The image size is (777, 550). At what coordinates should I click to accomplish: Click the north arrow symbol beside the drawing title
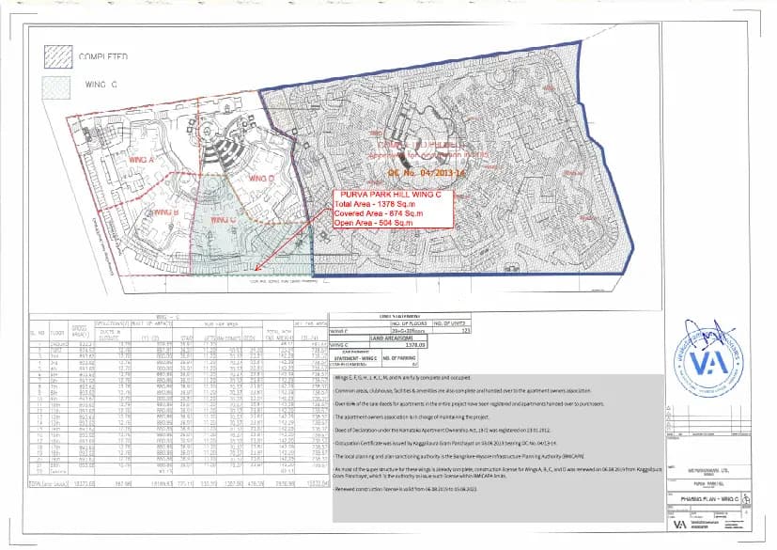[x=746, y=499]
